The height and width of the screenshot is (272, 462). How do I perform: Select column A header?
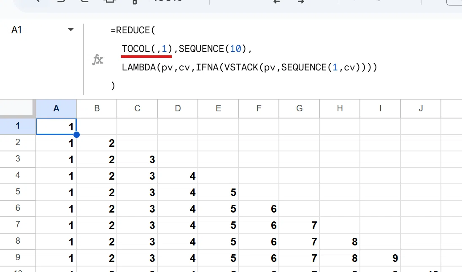[x=56, y=109]
